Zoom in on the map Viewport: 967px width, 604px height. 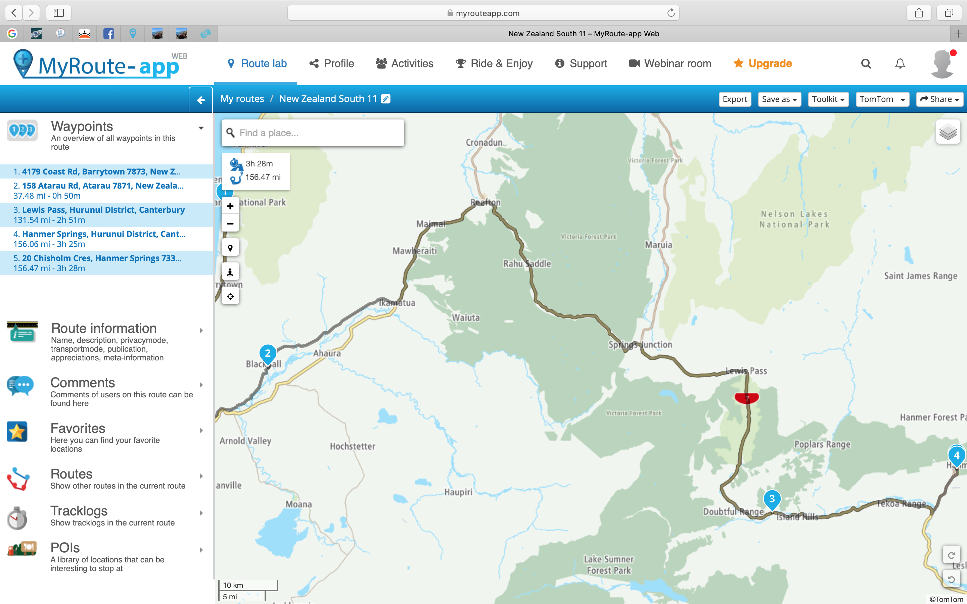(230, 206)
